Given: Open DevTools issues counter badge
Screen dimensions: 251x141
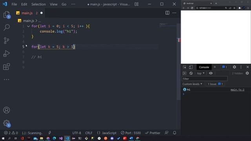Looking at the screenshot, I should pos(225,67).
